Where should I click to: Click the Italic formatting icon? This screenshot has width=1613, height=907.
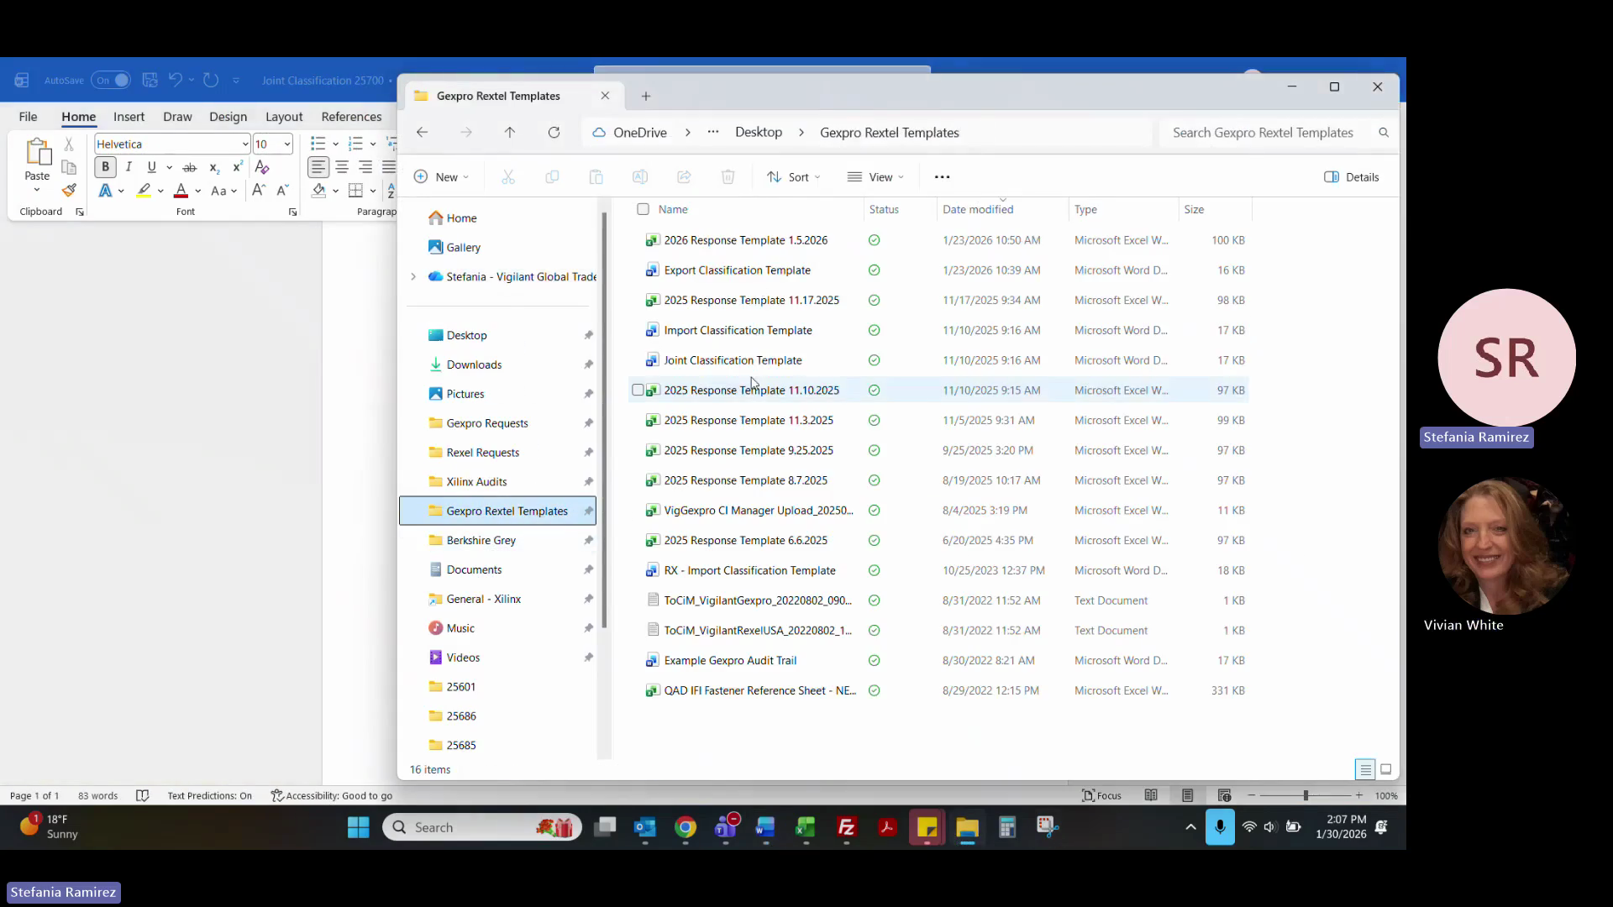point(129,167)
